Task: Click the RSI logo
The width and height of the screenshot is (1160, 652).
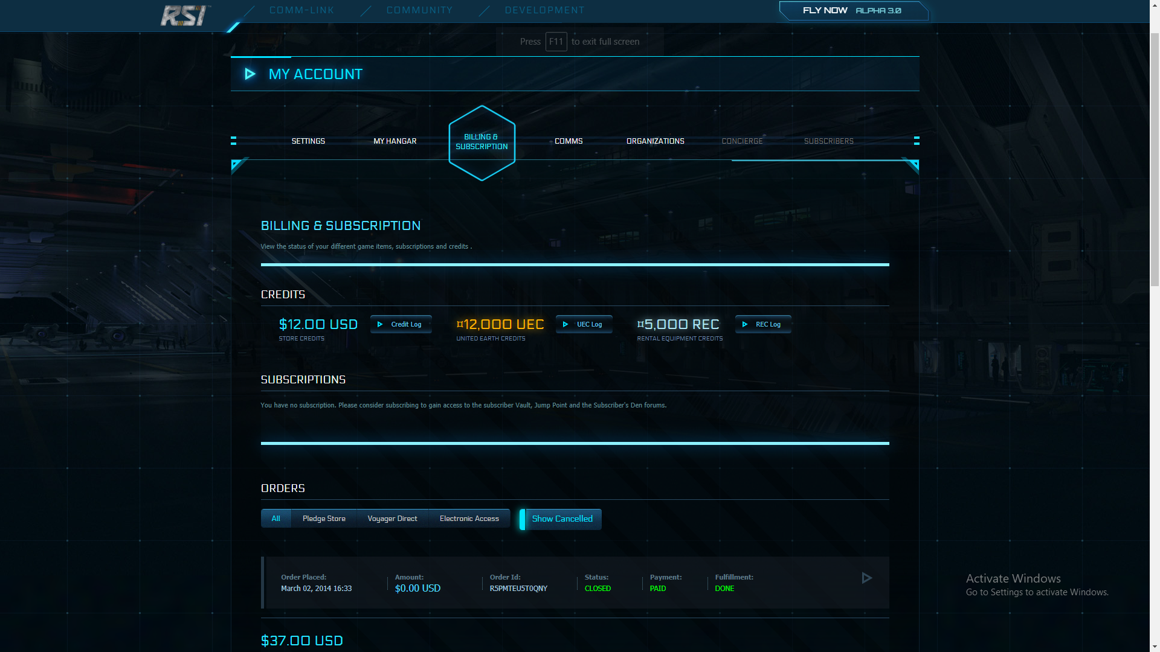Action: point(185,15)
